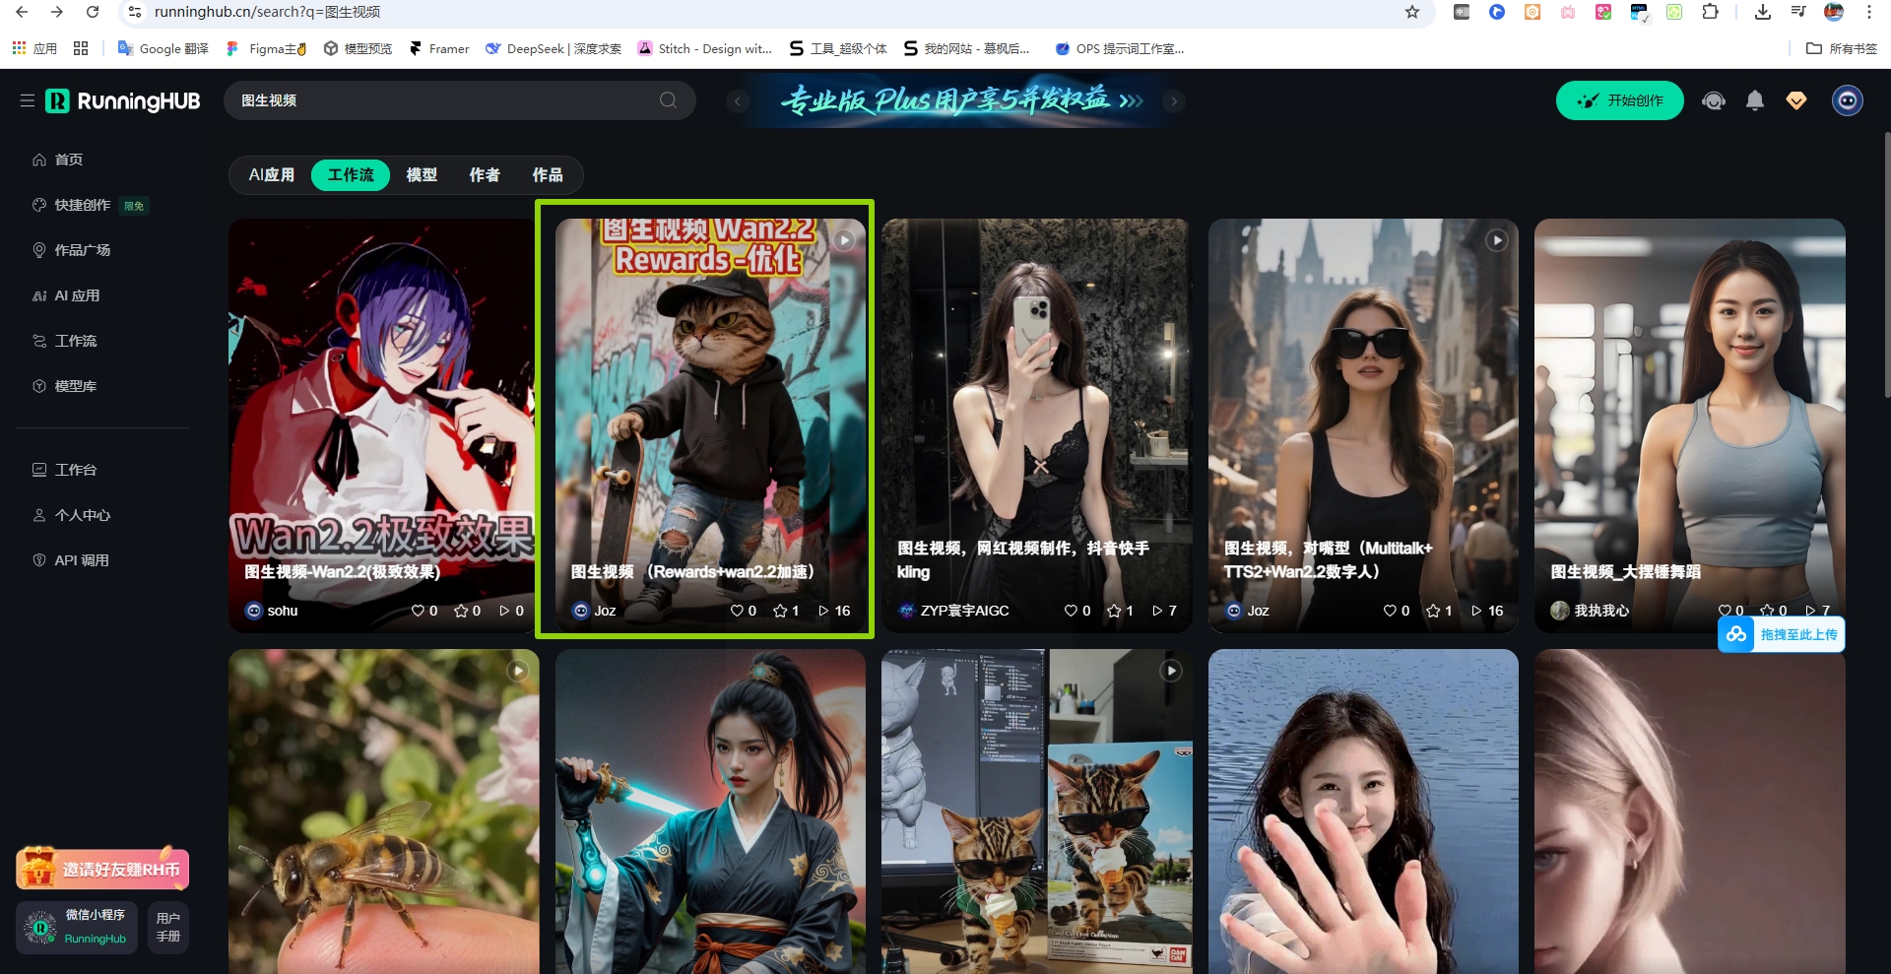Click the play icon on the sunglasses woman card
This screenshot has height=974, width=1891.
click(1497, 240)
